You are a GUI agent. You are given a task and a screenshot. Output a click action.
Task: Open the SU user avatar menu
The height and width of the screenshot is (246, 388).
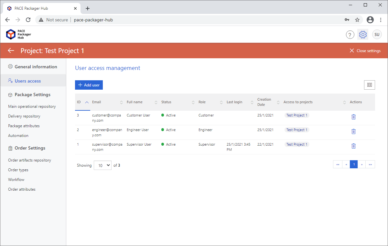coord(377,34)
